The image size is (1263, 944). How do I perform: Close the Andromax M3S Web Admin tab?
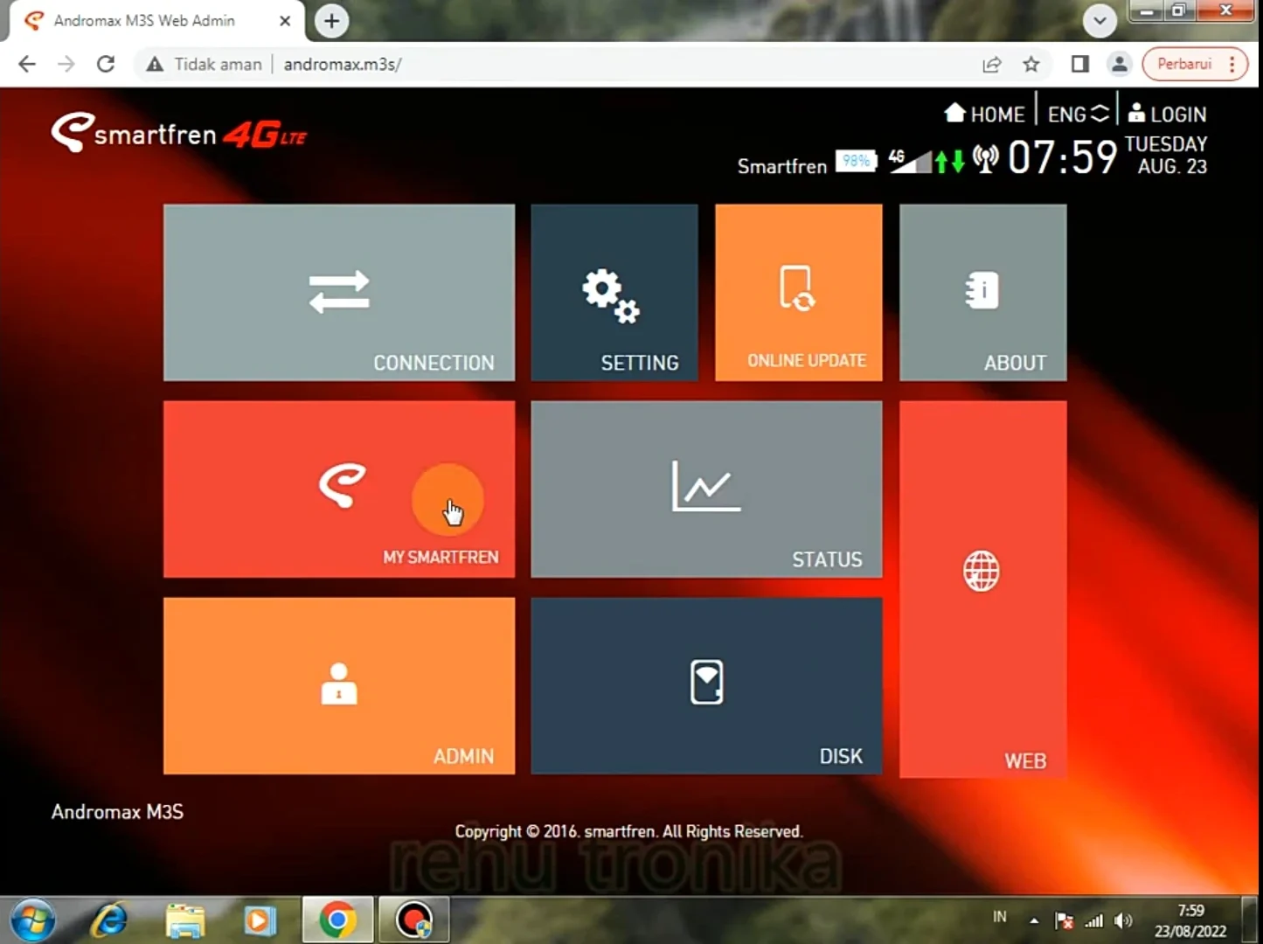click(285, 21)
